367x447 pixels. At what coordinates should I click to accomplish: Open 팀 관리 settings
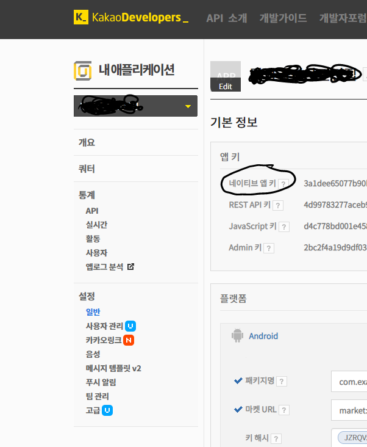click(x=98, y=396)
